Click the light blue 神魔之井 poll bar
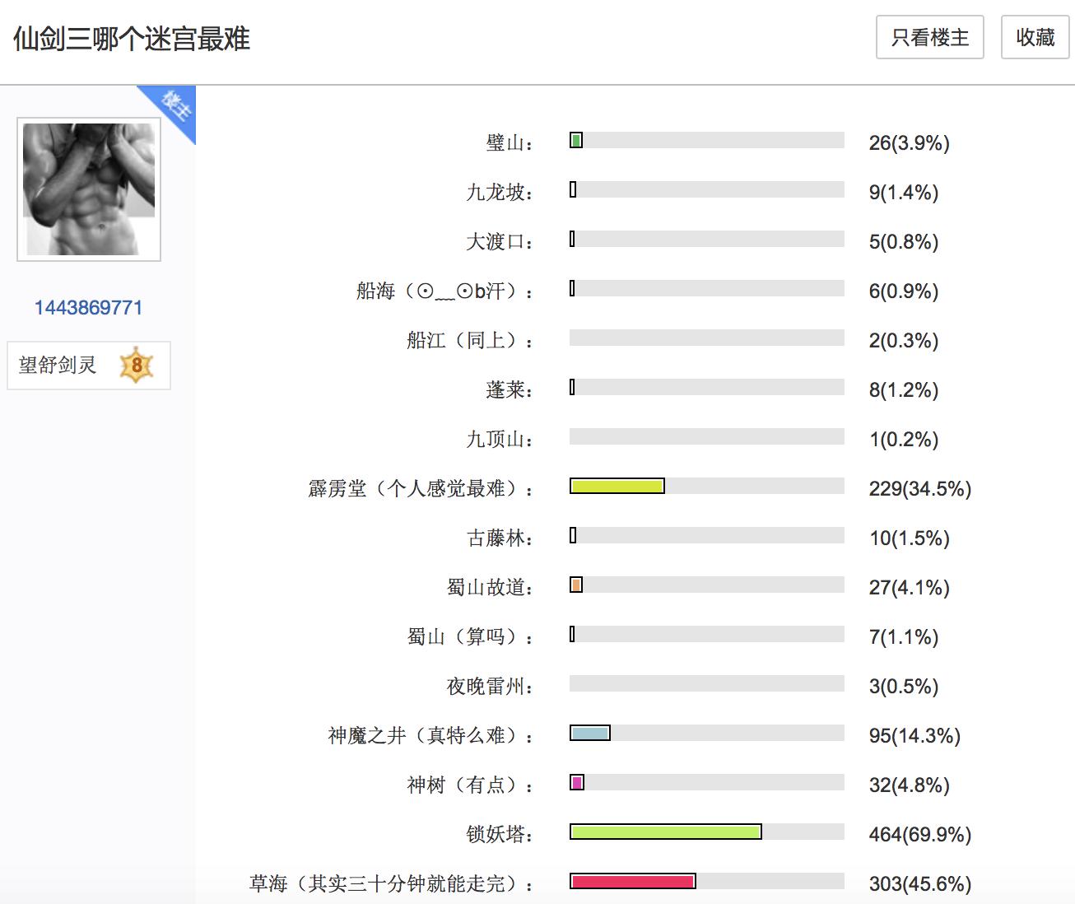The image size is (1075, 904). [x=589, y=733]
